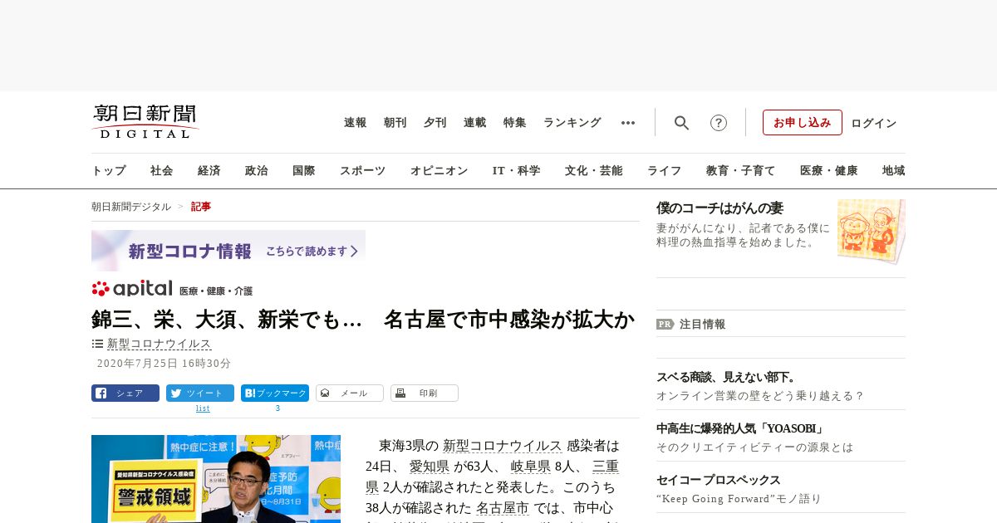Go to the 教育・子育て section
Image resolution: width=997 pixels, height=523 pixels.
[740, 171]
